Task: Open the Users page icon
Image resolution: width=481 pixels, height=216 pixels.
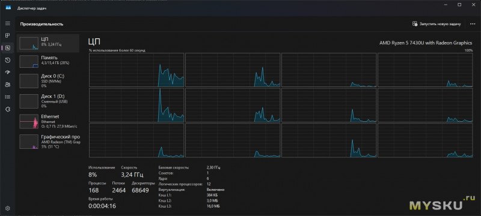Action: coord(8,85)
